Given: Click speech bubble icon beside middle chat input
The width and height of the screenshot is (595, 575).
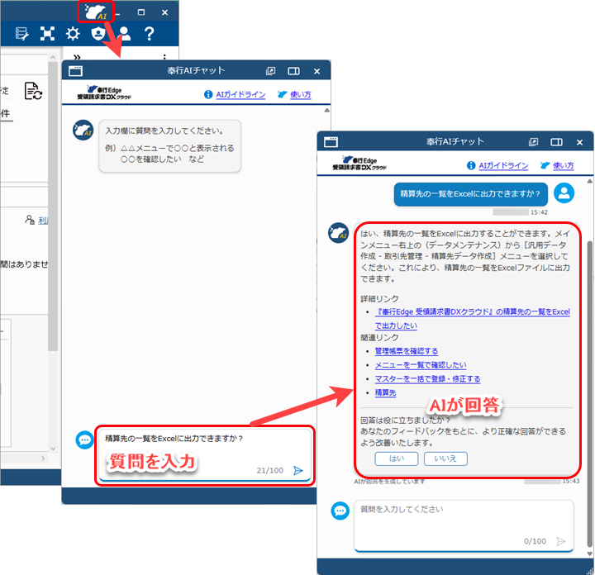Looking at the screenshot, I should tap(84, 440).
